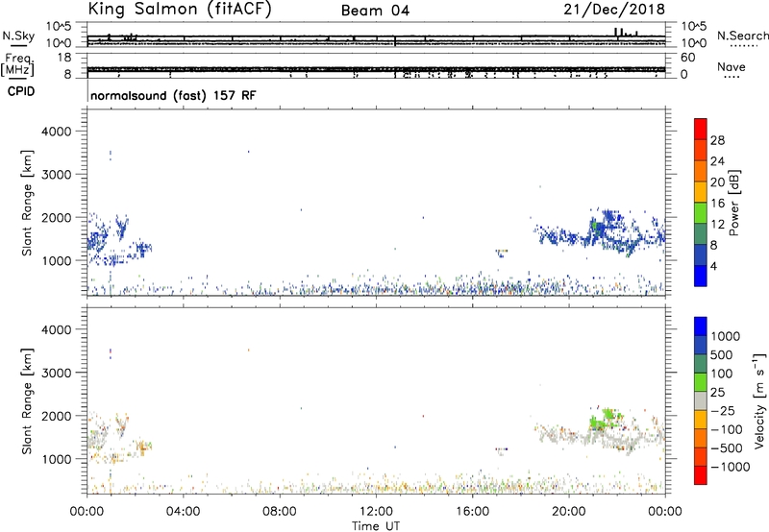Screen dimensions: 769x532
Task: Click power panel 'Slant Range [km]' label
Action: 27,203
